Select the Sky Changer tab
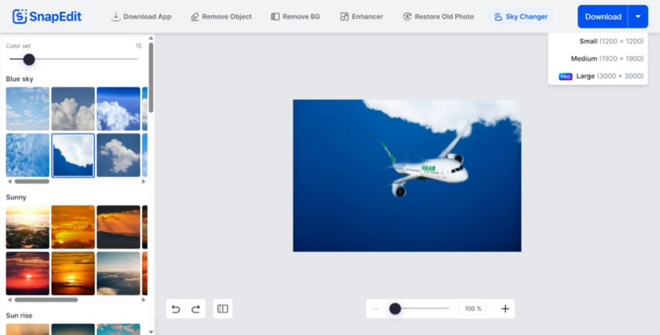 pos(520,17)
